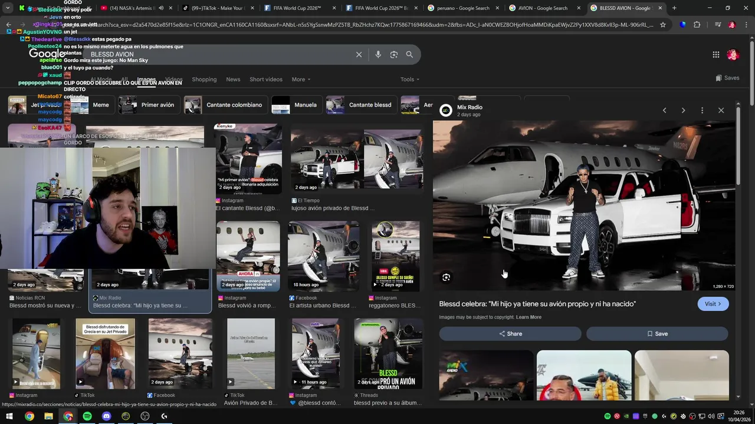Image resolution: width=755 pixels, height=424 pixels.
Task: Open preview panel three-dot options
Action: click(702, 110)
